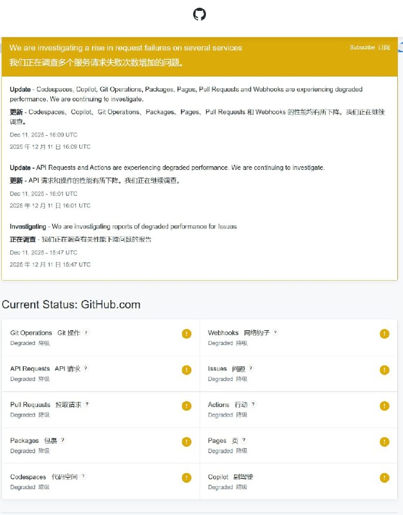Select the Pages component name
The width and height of the screenshot is (403, 515).
pos(217,441)
